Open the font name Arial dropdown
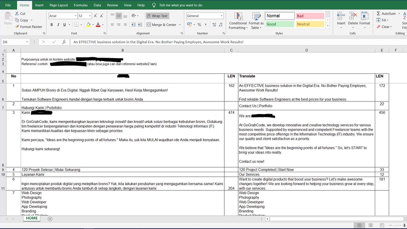Image resolution: width=407 pixels, height=229 pixels. (75, 16)
